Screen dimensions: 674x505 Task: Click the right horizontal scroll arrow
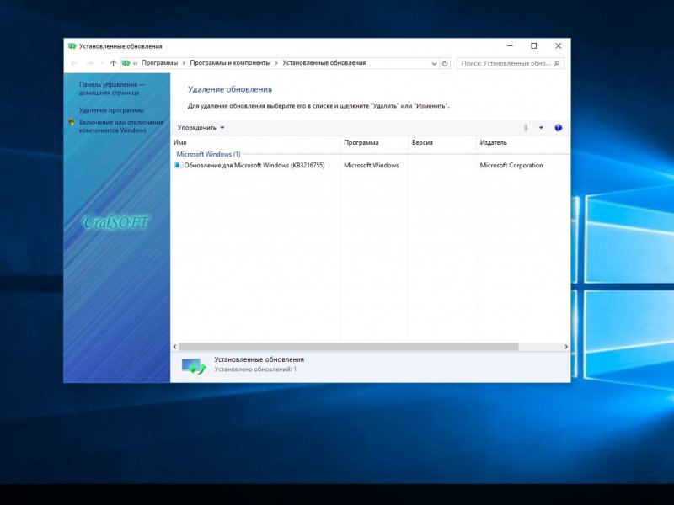(566, 347)
